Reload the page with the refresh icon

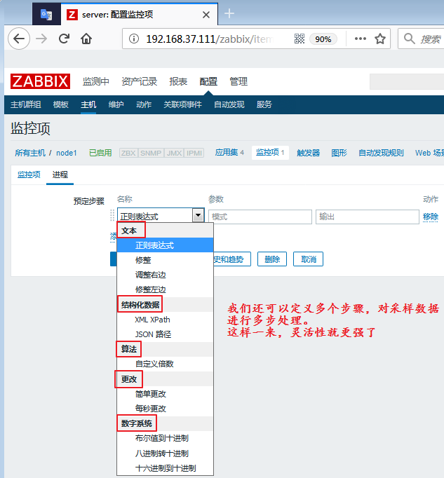pyautogui.click(x=64, y=39)
